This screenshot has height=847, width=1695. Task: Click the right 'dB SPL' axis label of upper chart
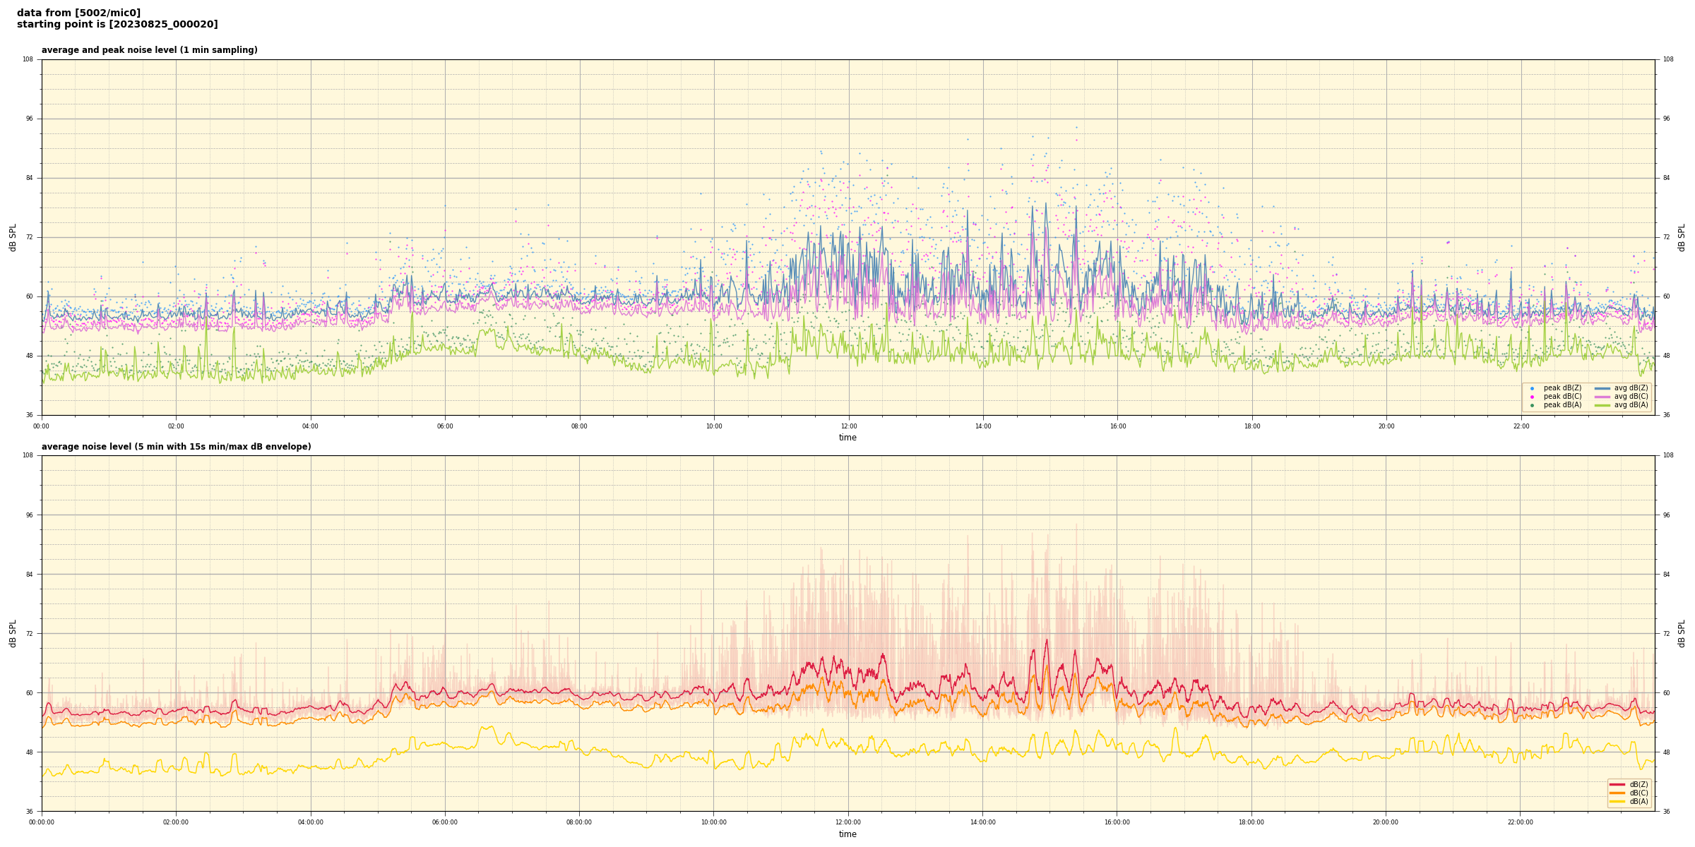[x=1682, y=237]
